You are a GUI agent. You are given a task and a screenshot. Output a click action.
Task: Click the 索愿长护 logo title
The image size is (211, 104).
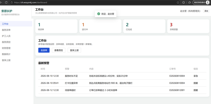pyautogui.click(x=7, y=11)
